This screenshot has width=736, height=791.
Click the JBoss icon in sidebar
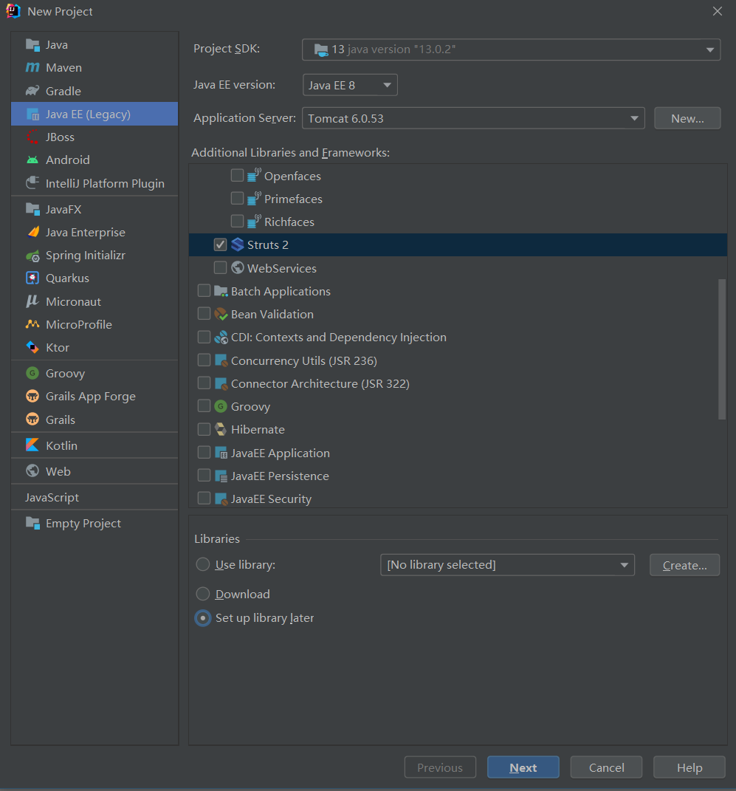point(32,137)
